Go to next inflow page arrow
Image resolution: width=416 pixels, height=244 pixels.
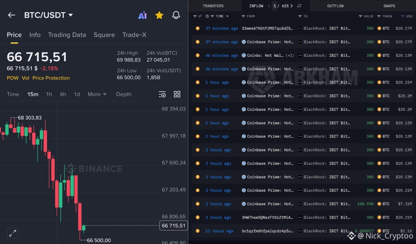point(292,6)
